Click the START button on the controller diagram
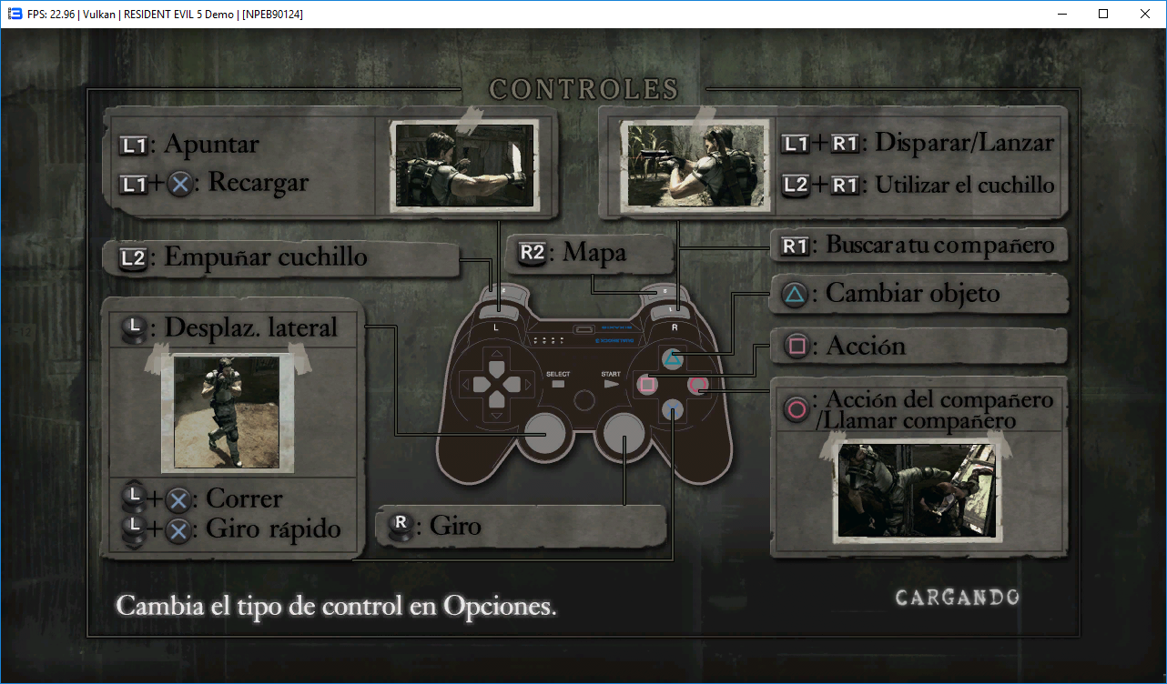The width and height of the screenshot is (1167, 684). pyautogui.click(x=611, y=384)
